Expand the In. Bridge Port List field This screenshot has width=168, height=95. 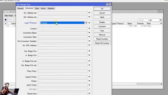(x=89, y=61)
